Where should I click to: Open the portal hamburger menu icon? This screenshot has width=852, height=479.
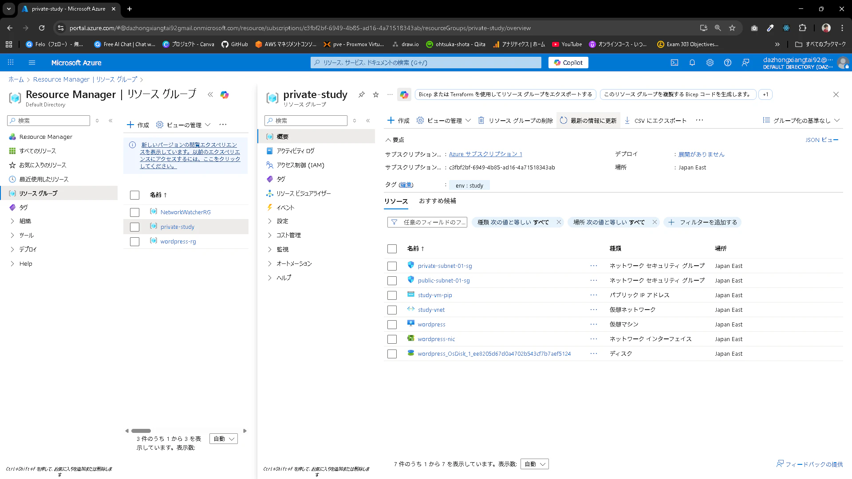[x=32, y=63]
